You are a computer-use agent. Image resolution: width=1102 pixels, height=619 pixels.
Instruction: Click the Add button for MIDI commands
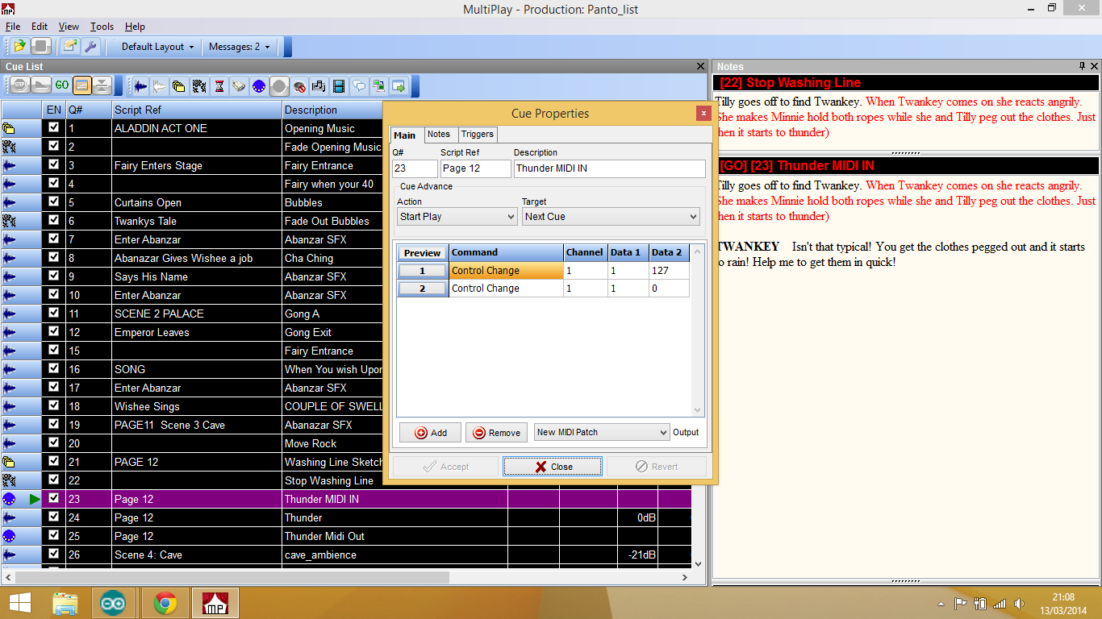[430, 433]
